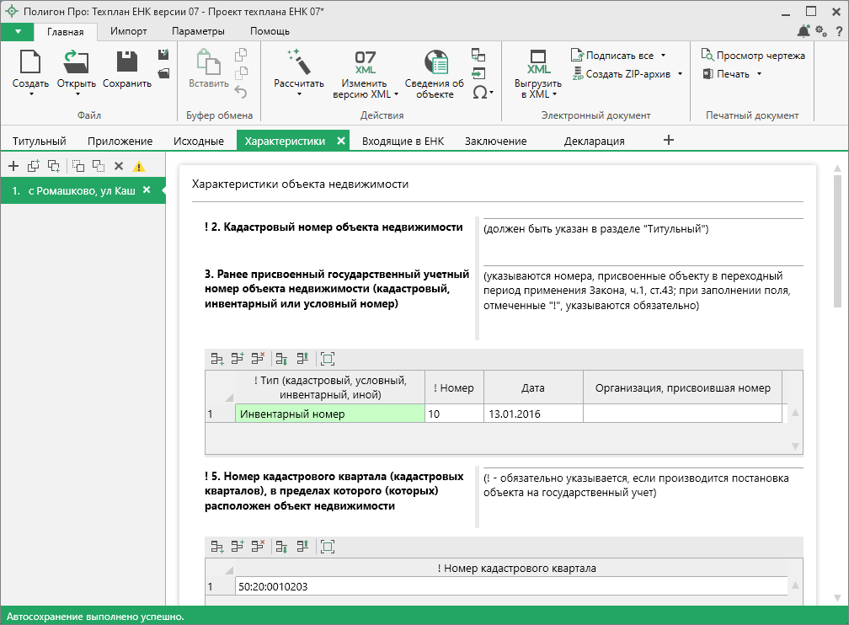849x625 pixels.
Task: Add new section with plus icon in sidebar
Action: coord(13,167)
